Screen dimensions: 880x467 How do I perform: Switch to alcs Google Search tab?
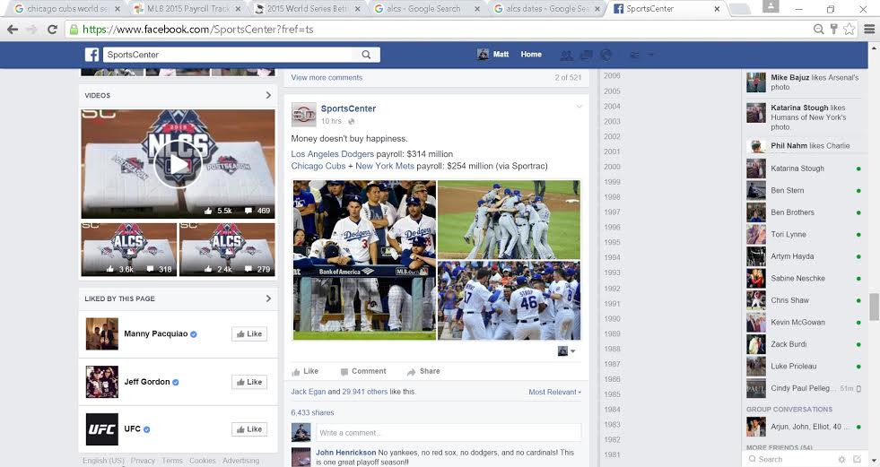(x=425, y=9)
